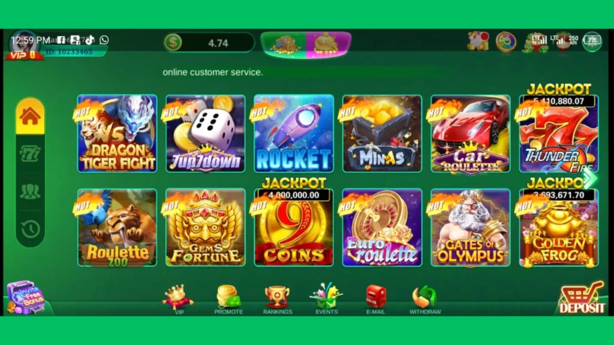Show next games with right arrow
Viewport: 614px width, 345px height.
point(590,178)
